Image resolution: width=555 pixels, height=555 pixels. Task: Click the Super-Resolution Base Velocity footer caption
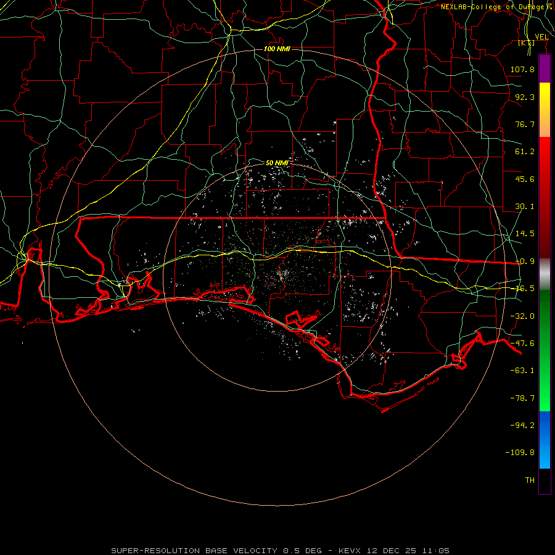click(281, 551)
